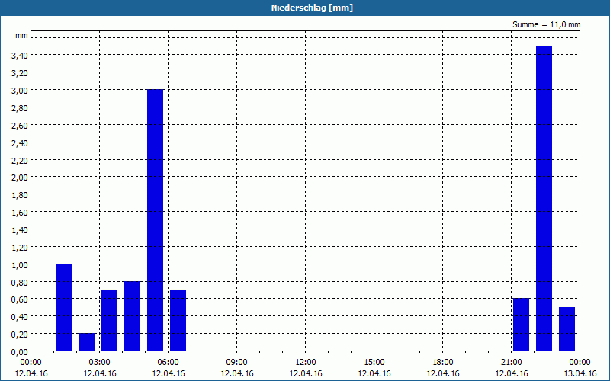
Task: Click the 18:00 time axis label
Action: [443, 363]
